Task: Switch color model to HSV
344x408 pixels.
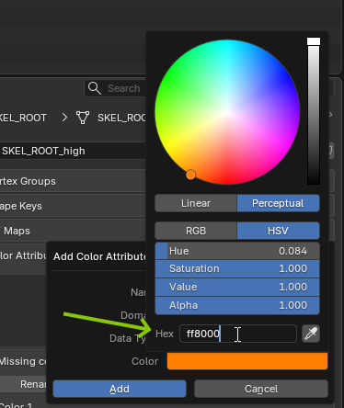Action: pos(278,231)
